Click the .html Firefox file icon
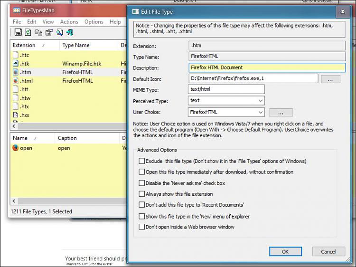356x267 pixels. pyautogui.click(x=16, y=81)
